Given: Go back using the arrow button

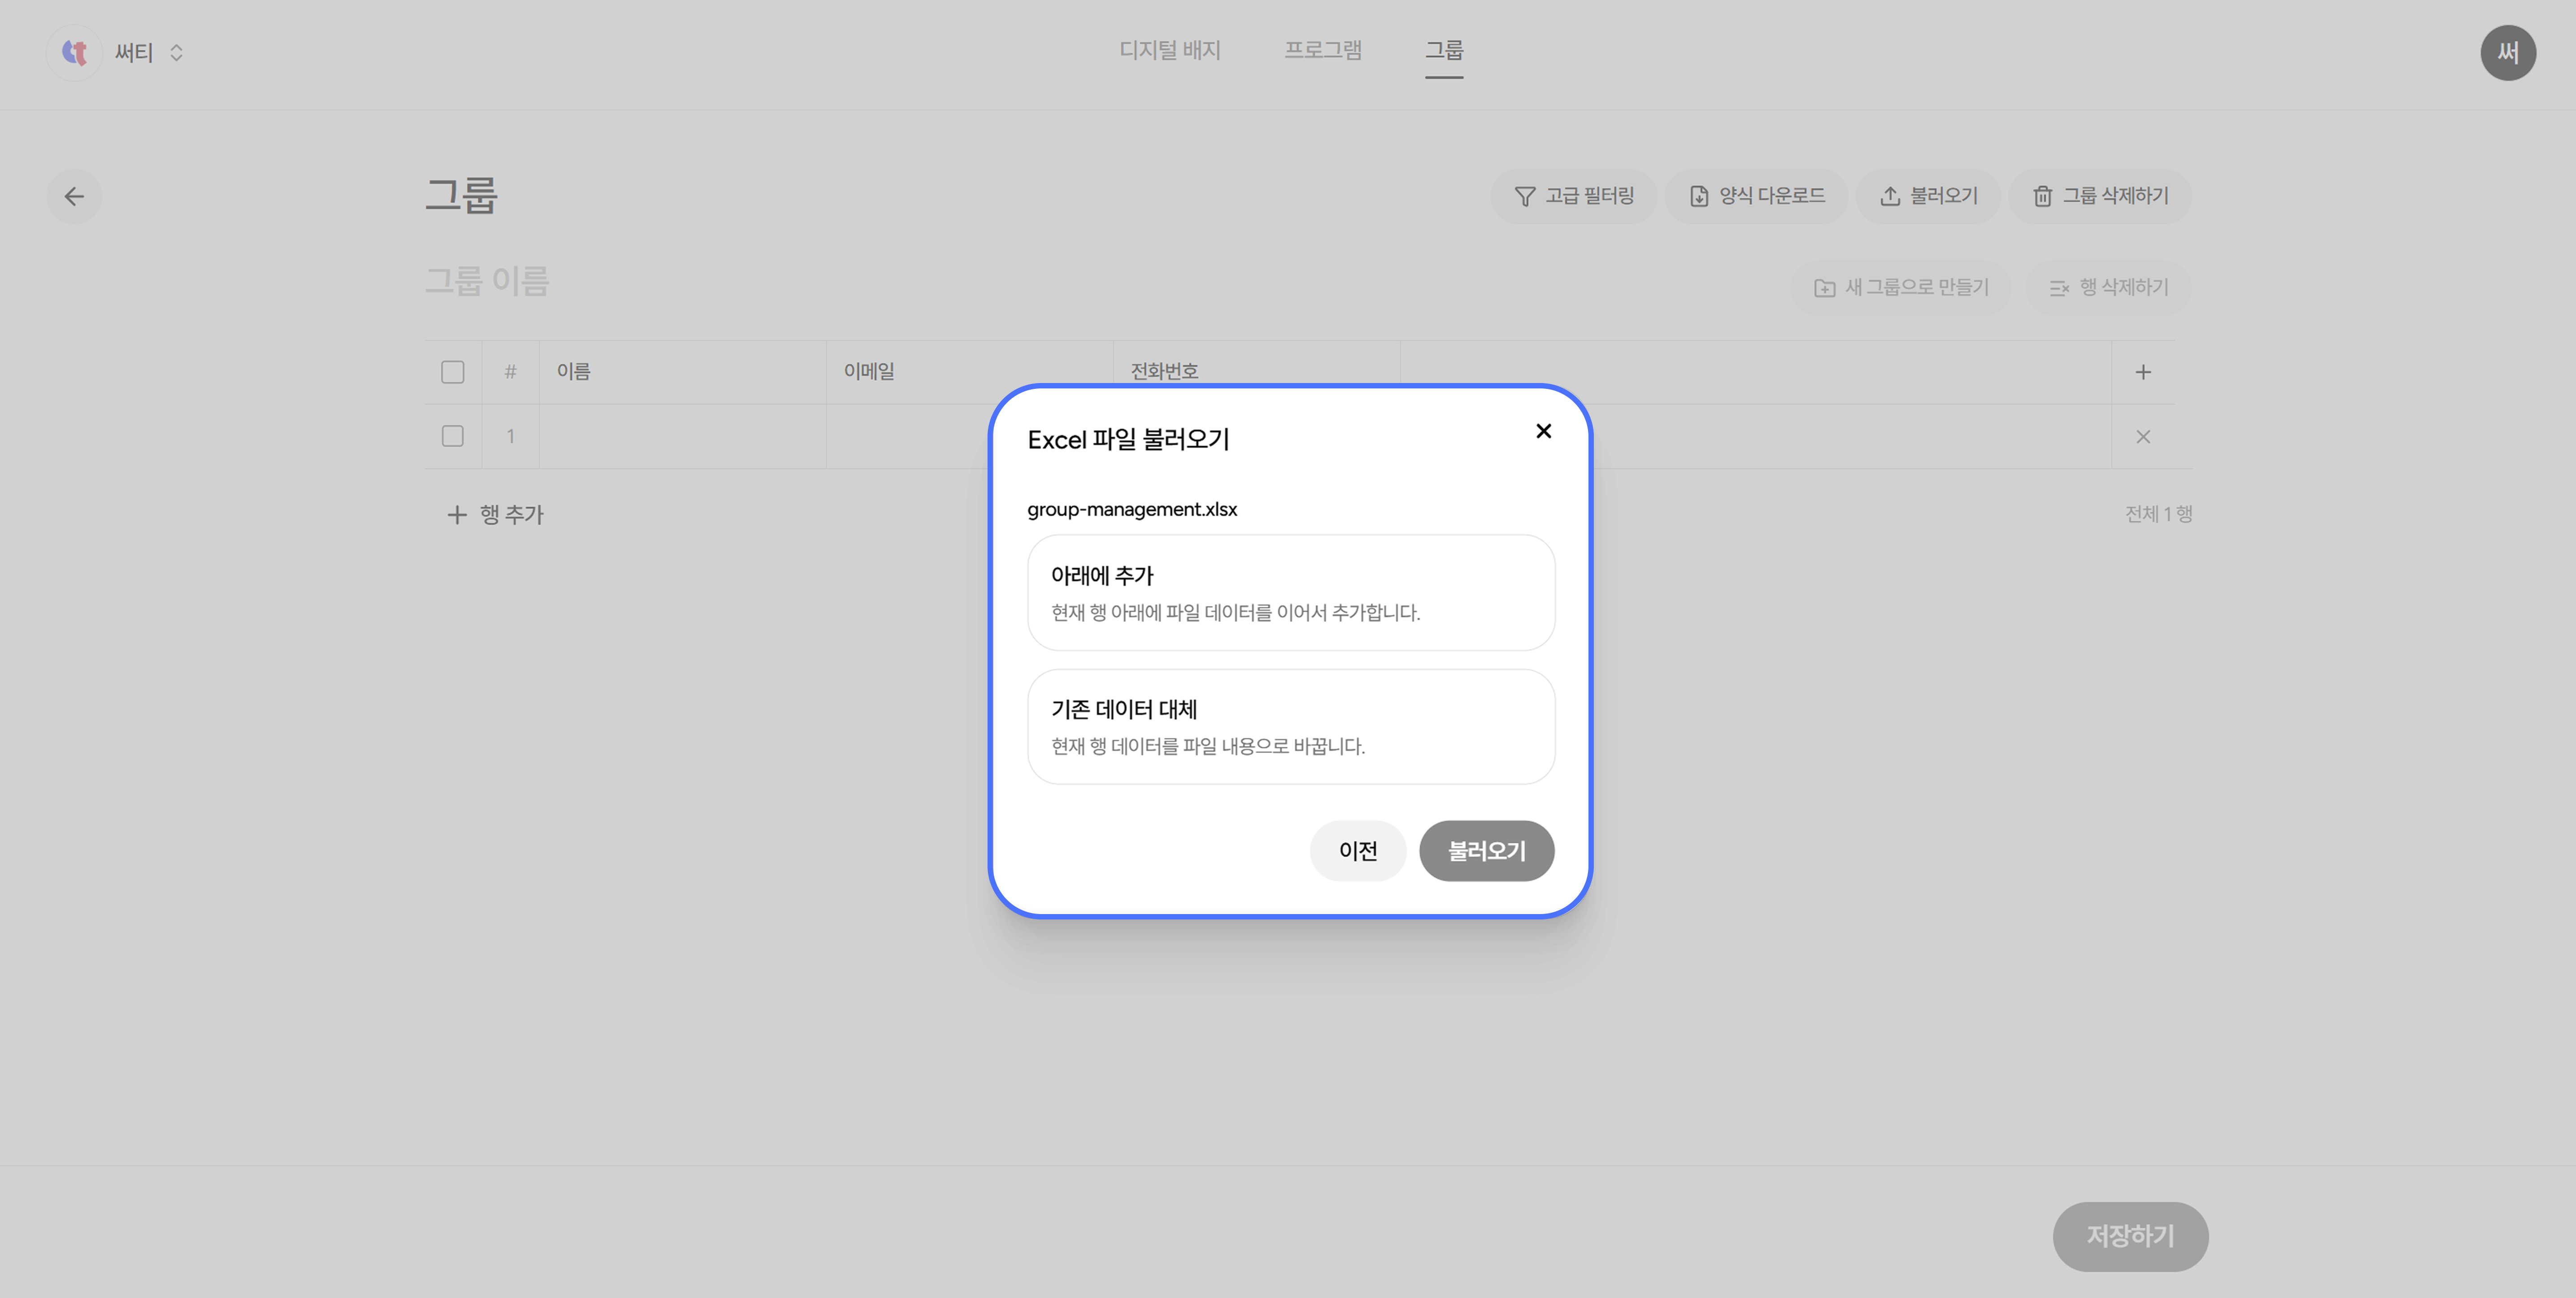Looking at the screenshot, I should [74, 196].
